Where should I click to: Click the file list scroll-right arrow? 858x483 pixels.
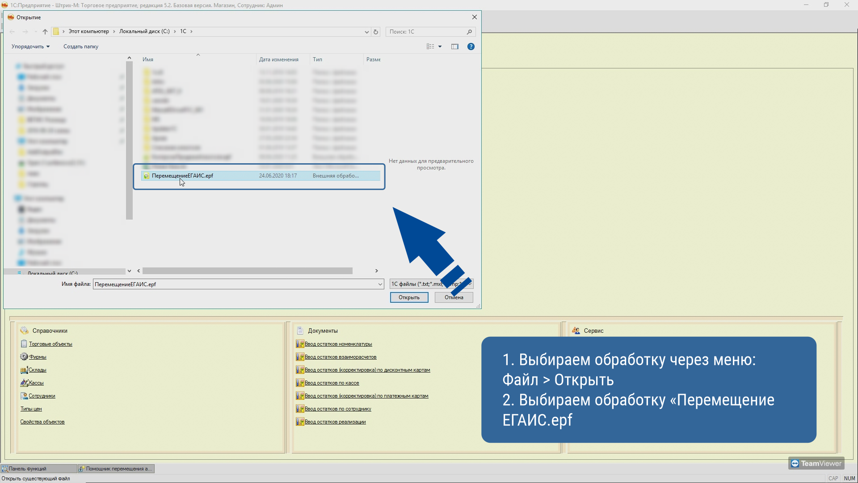click(377, 271)
